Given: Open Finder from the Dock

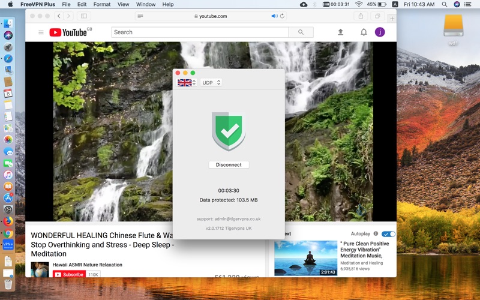Looking at the screenshot, I should pos(8,23).
